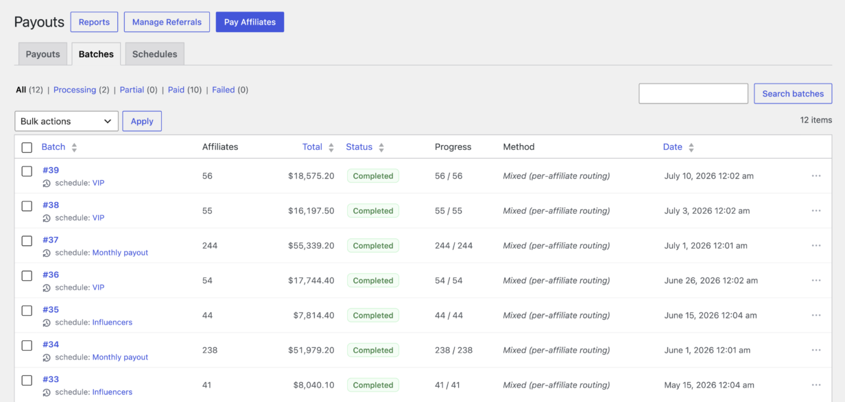Open the actions menu for batch #33

(816, 385)
